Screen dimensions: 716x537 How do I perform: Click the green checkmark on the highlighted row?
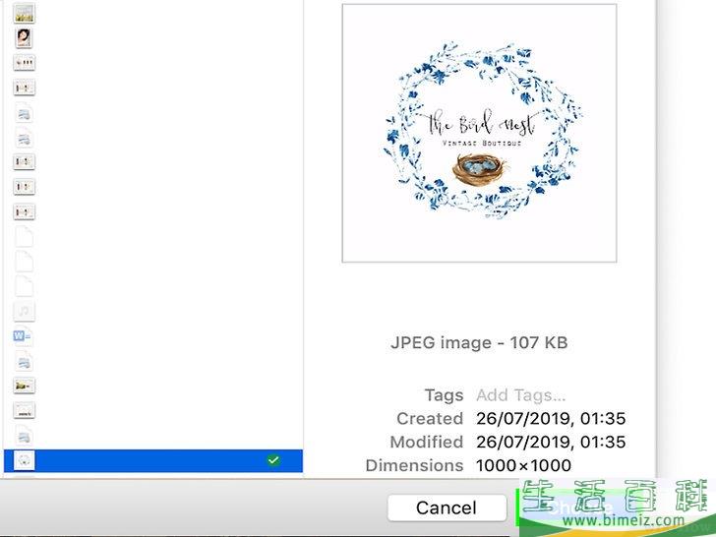point(273,460)
